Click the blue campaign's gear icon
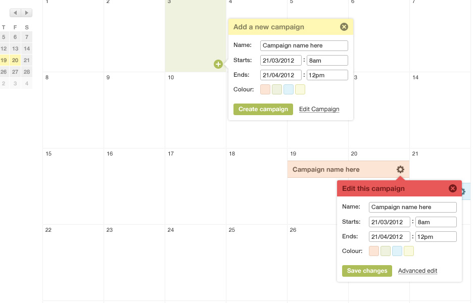The image size is (475, 303). pyautogui.click(x=463, y=191)
